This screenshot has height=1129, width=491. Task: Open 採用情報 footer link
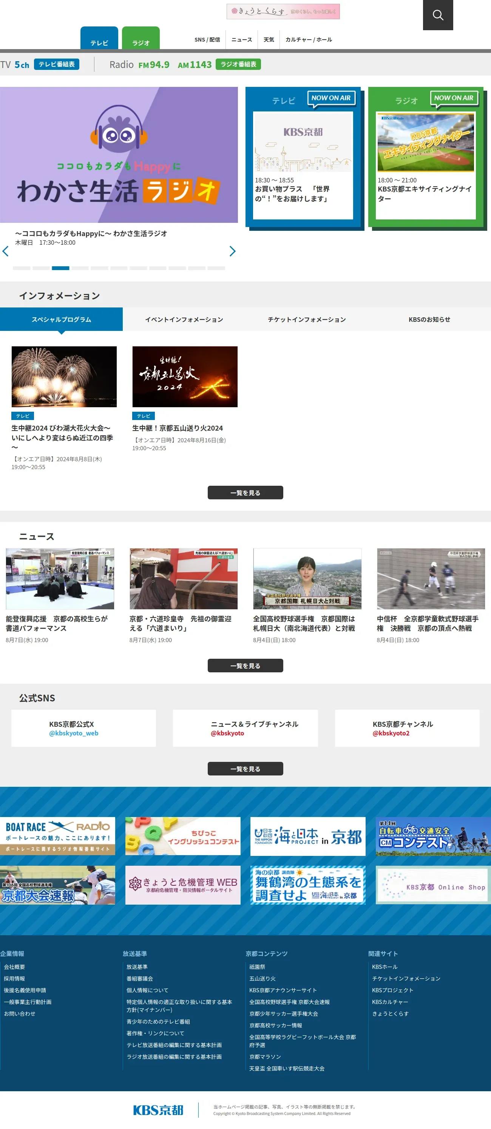14,979
